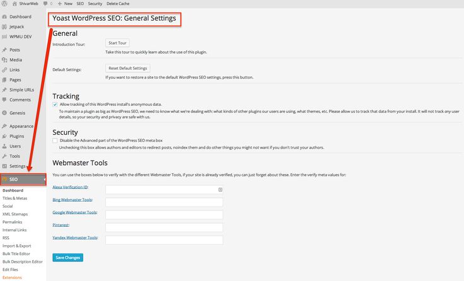Click the WPMU DEV icon in sidebar
The width and height of the screenshot is (464, 281).
click(x=4, y=37)
